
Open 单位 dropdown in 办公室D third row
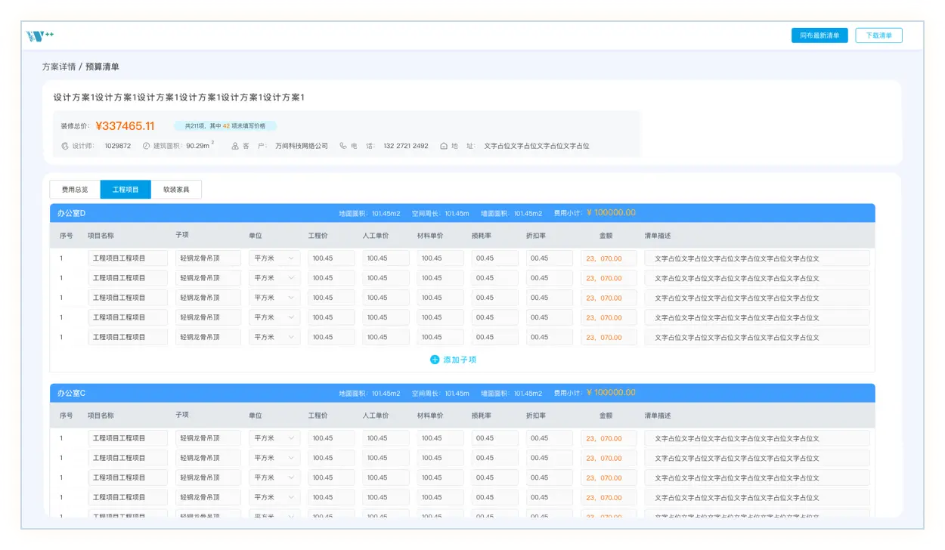click(274, 298)
